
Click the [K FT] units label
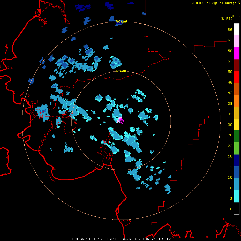(x=226, y=18)
